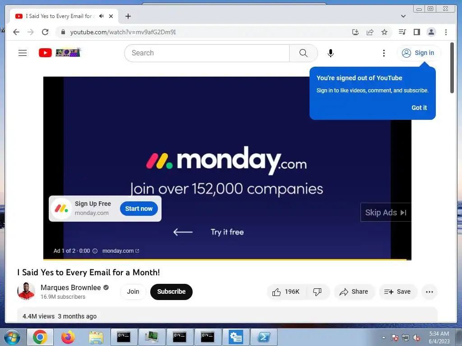This screenshot has height=346, width=462.
Task: Open Chrome's three-dot menu
Action: 446,32
